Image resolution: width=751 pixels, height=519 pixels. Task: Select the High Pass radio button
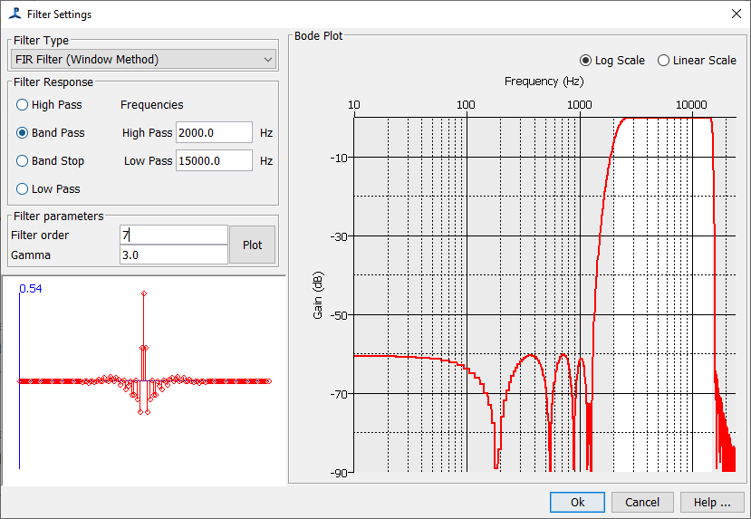pyautogui.click(x=22, y=105)
